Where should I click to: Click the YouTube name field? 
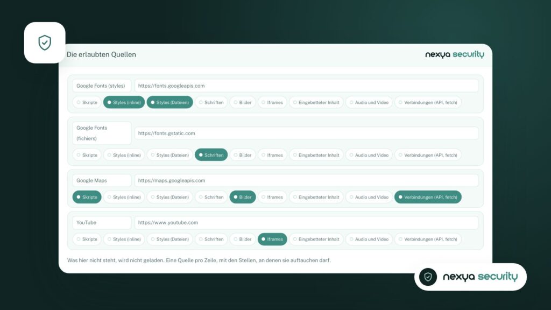pos(102,223)
